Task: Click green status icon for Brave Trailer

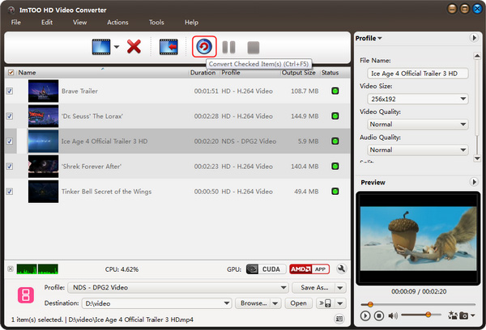Action: (x=335, y=91)
